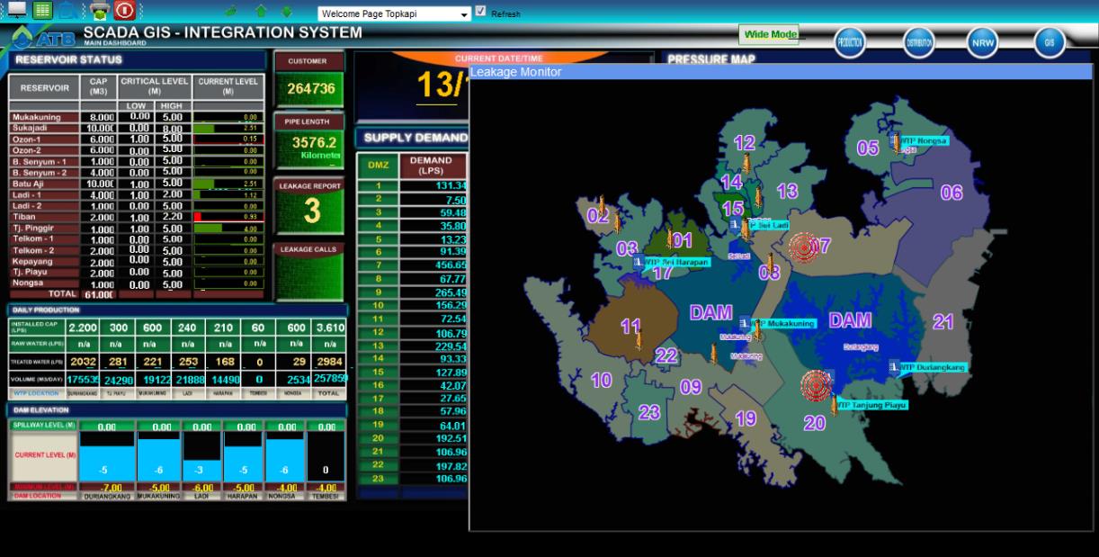Open the green spreadsheet grid icon
Image resolution: width=1099 pixels, height=557 pixels.
42,10
